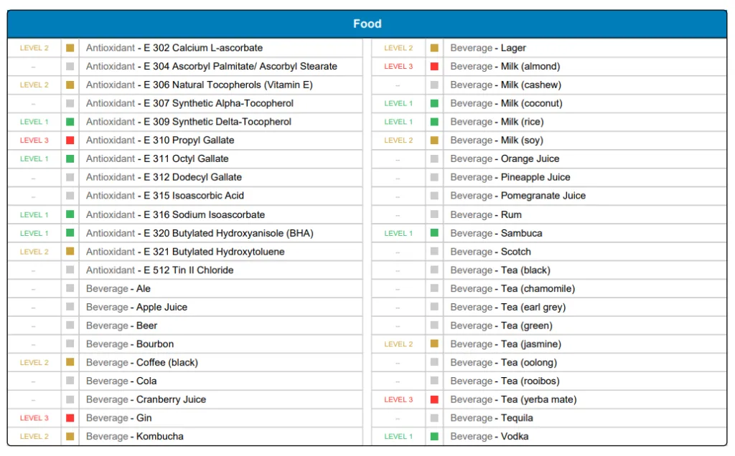The image size is (735, 456).
Task: Open the Tea (earl grey) entry
Action: 507,307
